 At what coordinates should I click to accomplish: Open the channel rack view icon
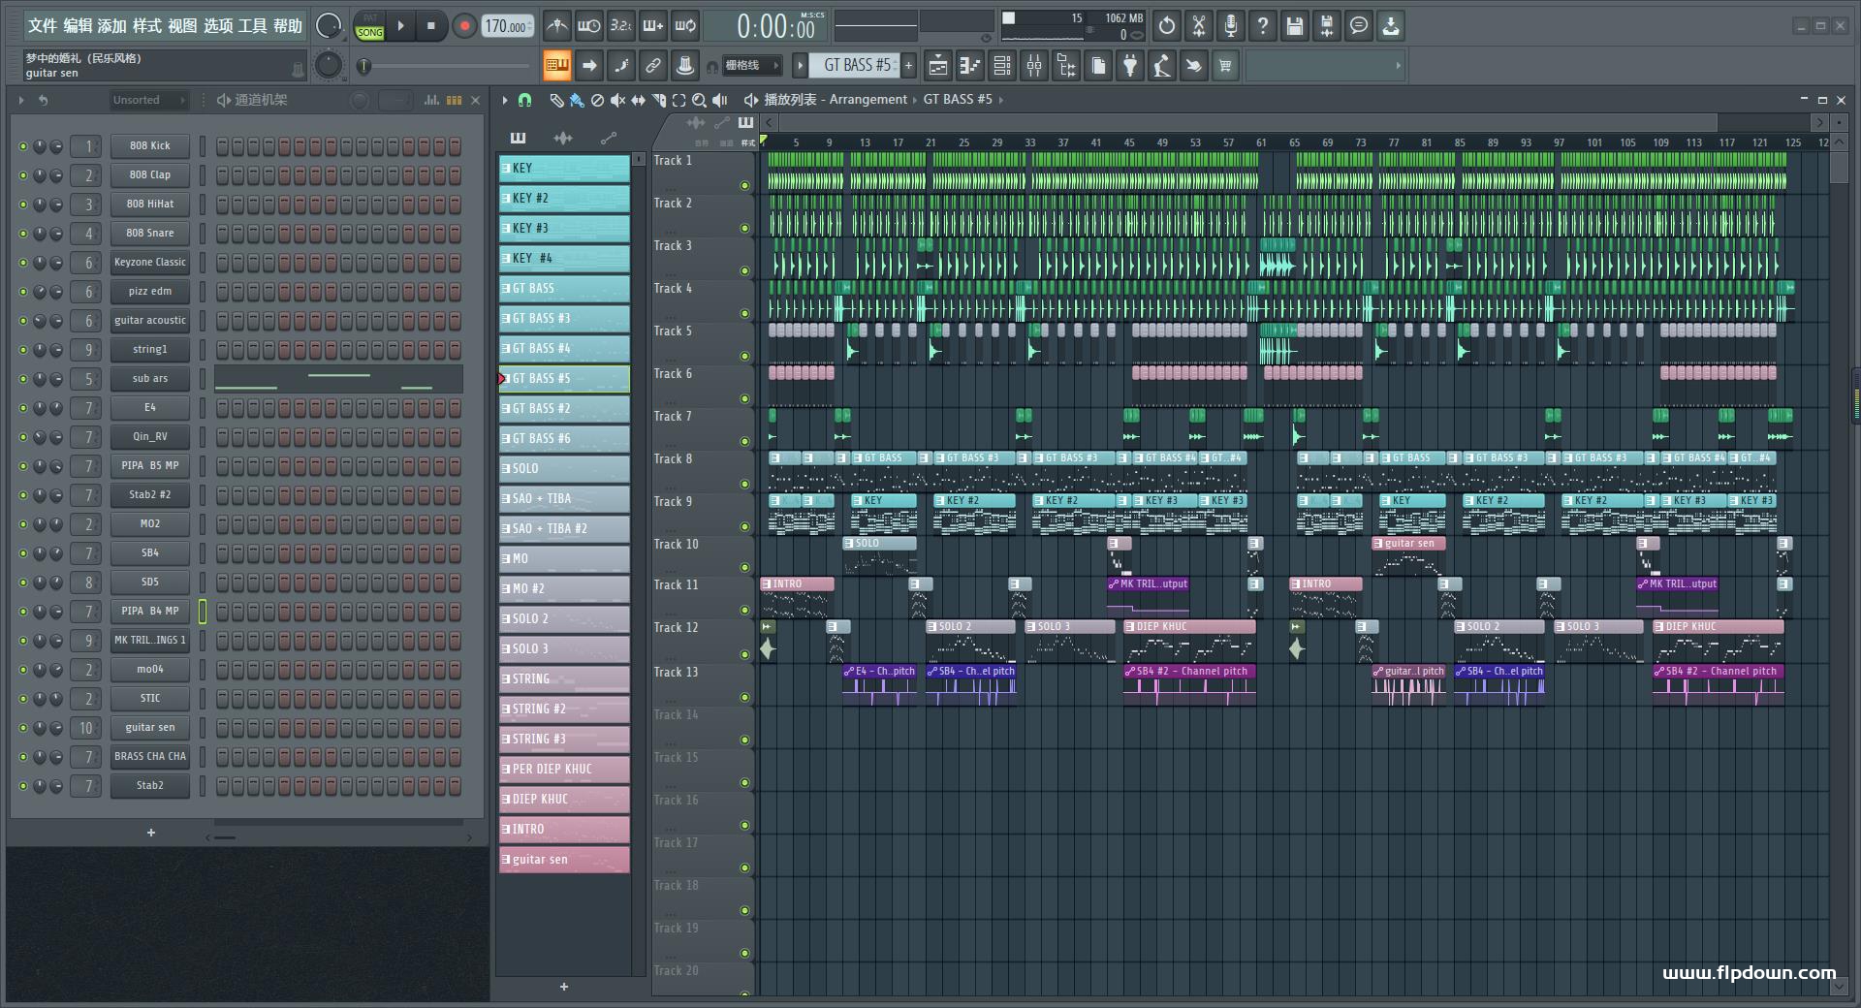click(1002, 66)
